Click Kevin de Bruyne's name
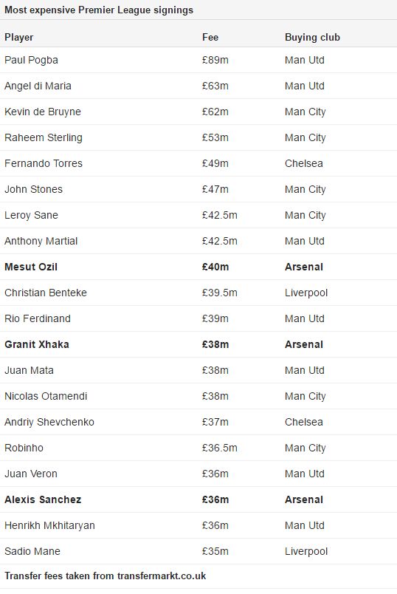Image resolution: width=397 pixels, height=594 pixels. point(43,112)
